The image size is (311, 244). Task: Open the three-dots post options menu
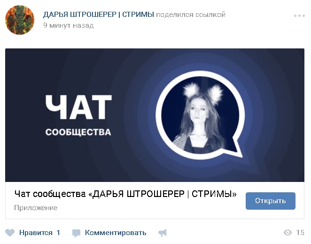[299, 16]
